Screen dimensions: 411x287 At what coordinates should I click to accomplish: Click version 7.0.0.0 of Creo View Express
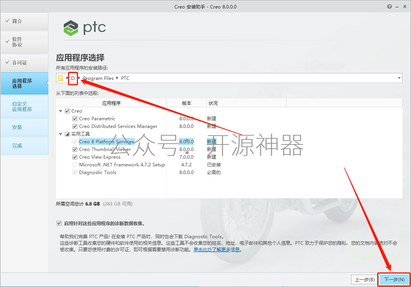point(186,157)
